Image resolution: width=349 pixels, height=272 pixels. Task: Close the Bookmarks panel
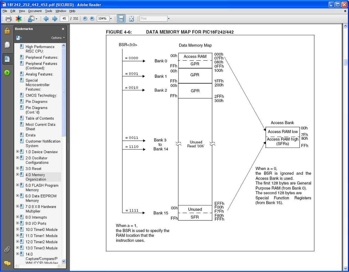[63, 29]
